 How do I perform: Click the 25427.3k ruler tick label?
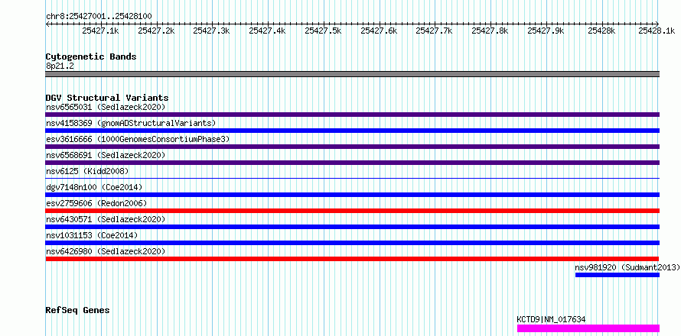[x=212, y=31]
